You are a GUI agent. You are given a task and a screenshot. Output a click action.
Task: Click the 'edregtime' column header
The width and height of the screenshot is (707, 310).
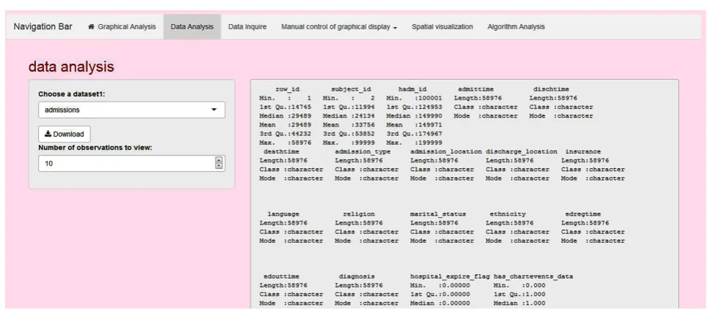(583, 214)
